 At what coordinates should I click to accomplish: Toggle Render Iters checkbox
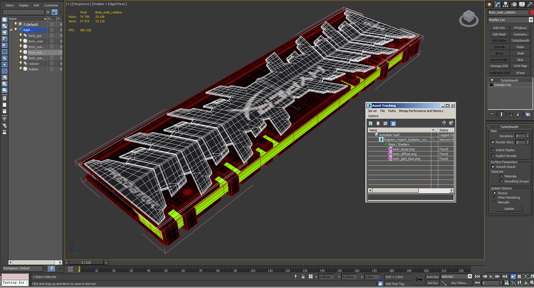[x=493, y=142]
